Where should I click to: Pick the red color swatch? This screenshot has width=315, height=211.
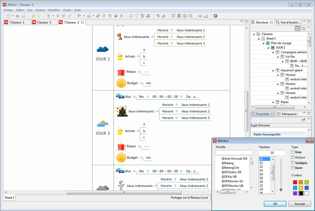pos(295,182)
